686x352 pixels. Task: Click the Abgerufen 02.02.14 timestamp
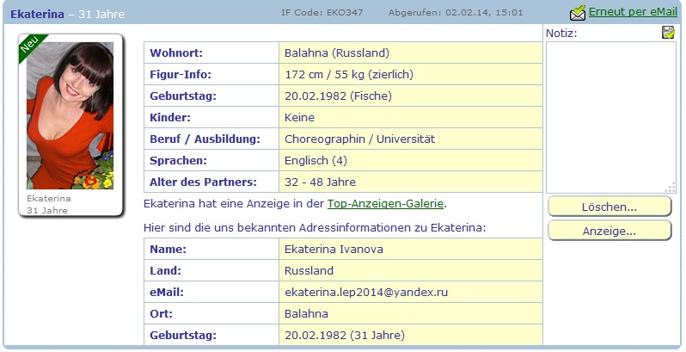[x=456, y=12]
